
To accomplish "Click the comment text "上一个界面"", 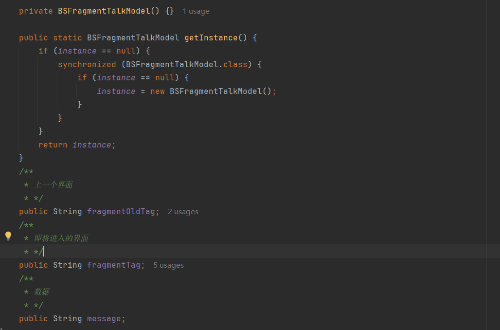I will point(54,185).
